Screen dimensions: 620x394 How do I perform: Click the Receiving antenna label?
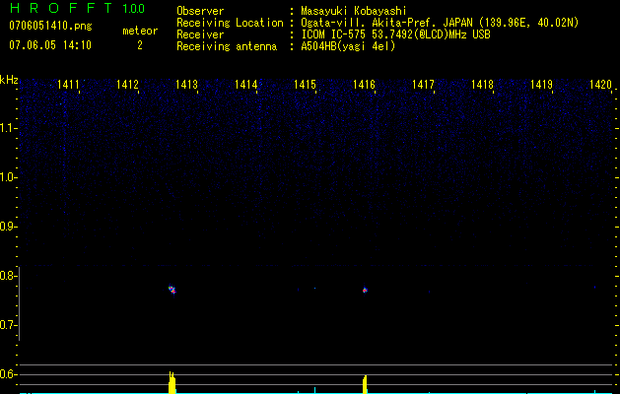coord(227,46)
